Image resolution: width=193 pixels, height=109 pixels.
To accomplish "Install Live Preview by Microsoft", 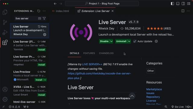I will pos(39,80).
